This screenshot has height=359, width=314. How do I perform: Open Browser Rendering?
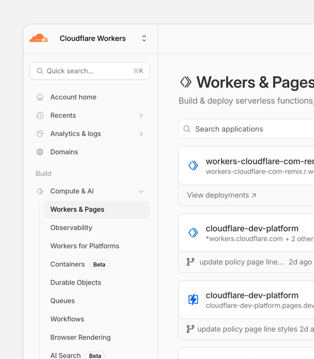click(x=80, y=337)
